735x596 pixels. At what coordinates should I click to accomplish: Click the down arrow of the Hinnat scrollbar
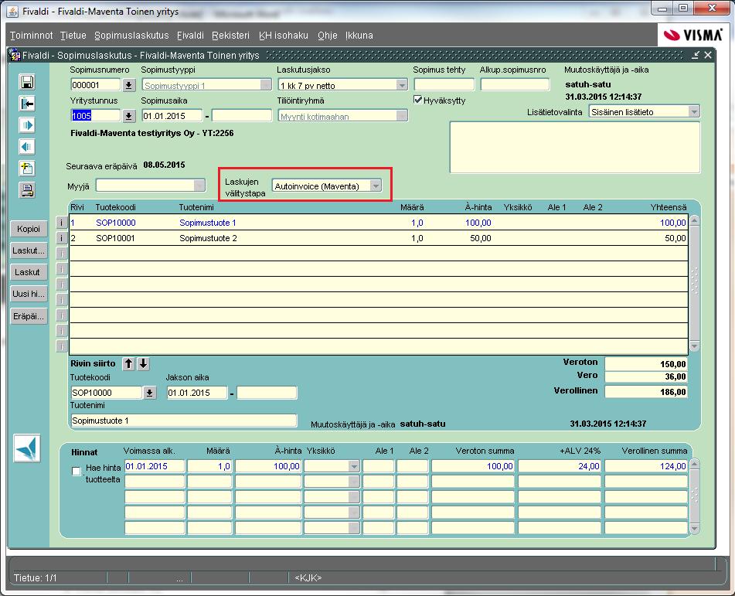click(x=695, y=529)
